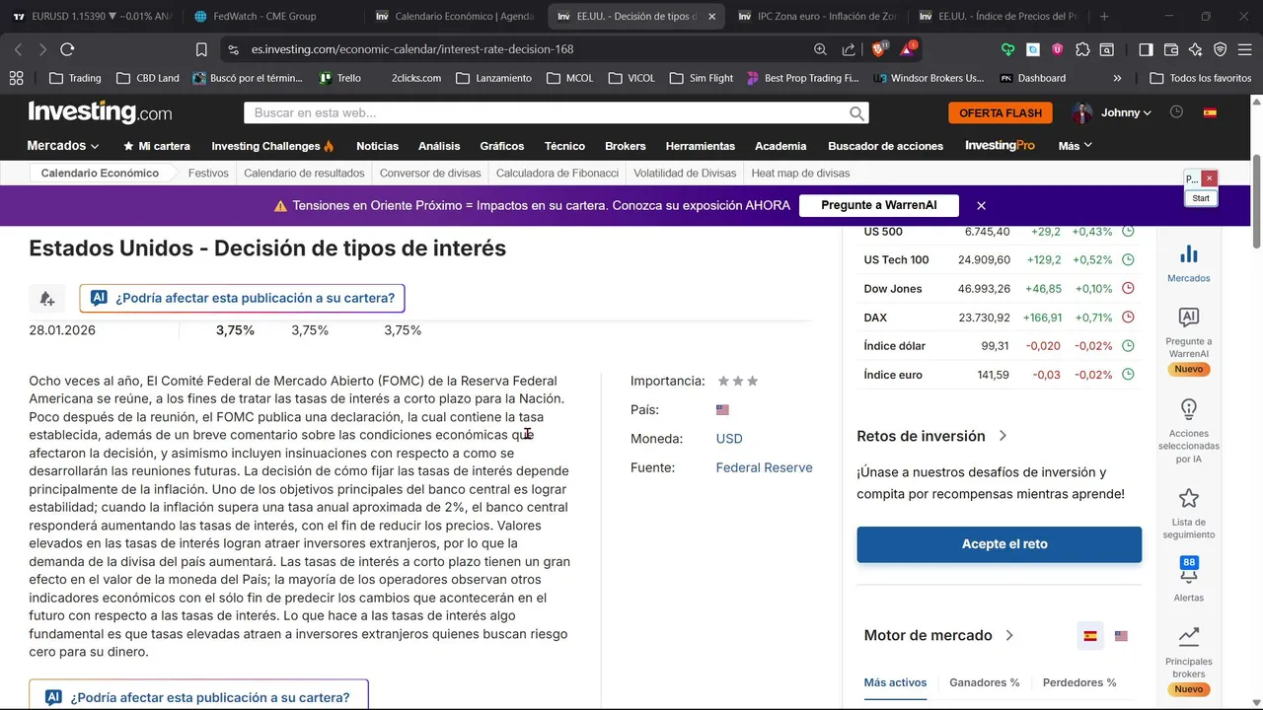Bookmark this page using the address bar icon
This screenshot has height=710, width=1263.
(201, 49)
